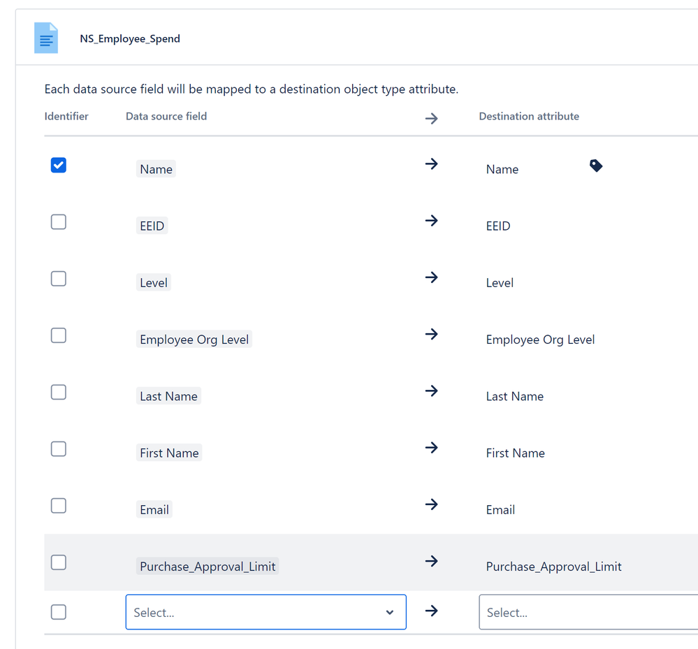Click the arrow in the Purchase_Approval_Limit row
Screen dimensions: 698x649
[x=431, y=561]
